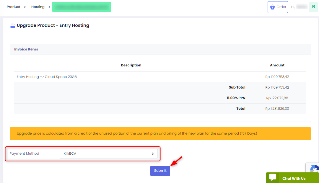The width and height of the screenshot is (319, 183).
Task: Open the Payment Method KlikBCA dropdown
Action: pos(109,154)
